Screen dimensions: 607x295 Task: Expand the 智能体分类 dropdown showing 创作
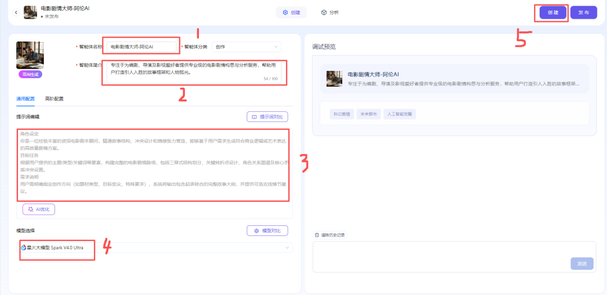tap(246, 47)
